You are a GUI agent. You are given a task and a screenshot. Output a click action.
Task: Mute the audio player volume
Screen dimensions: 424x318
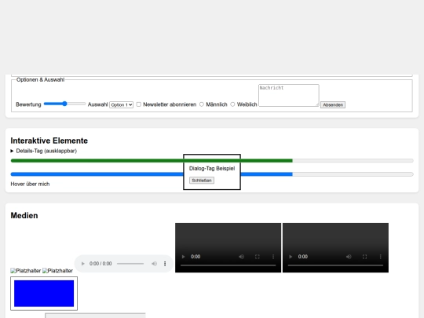click(154, 264)
